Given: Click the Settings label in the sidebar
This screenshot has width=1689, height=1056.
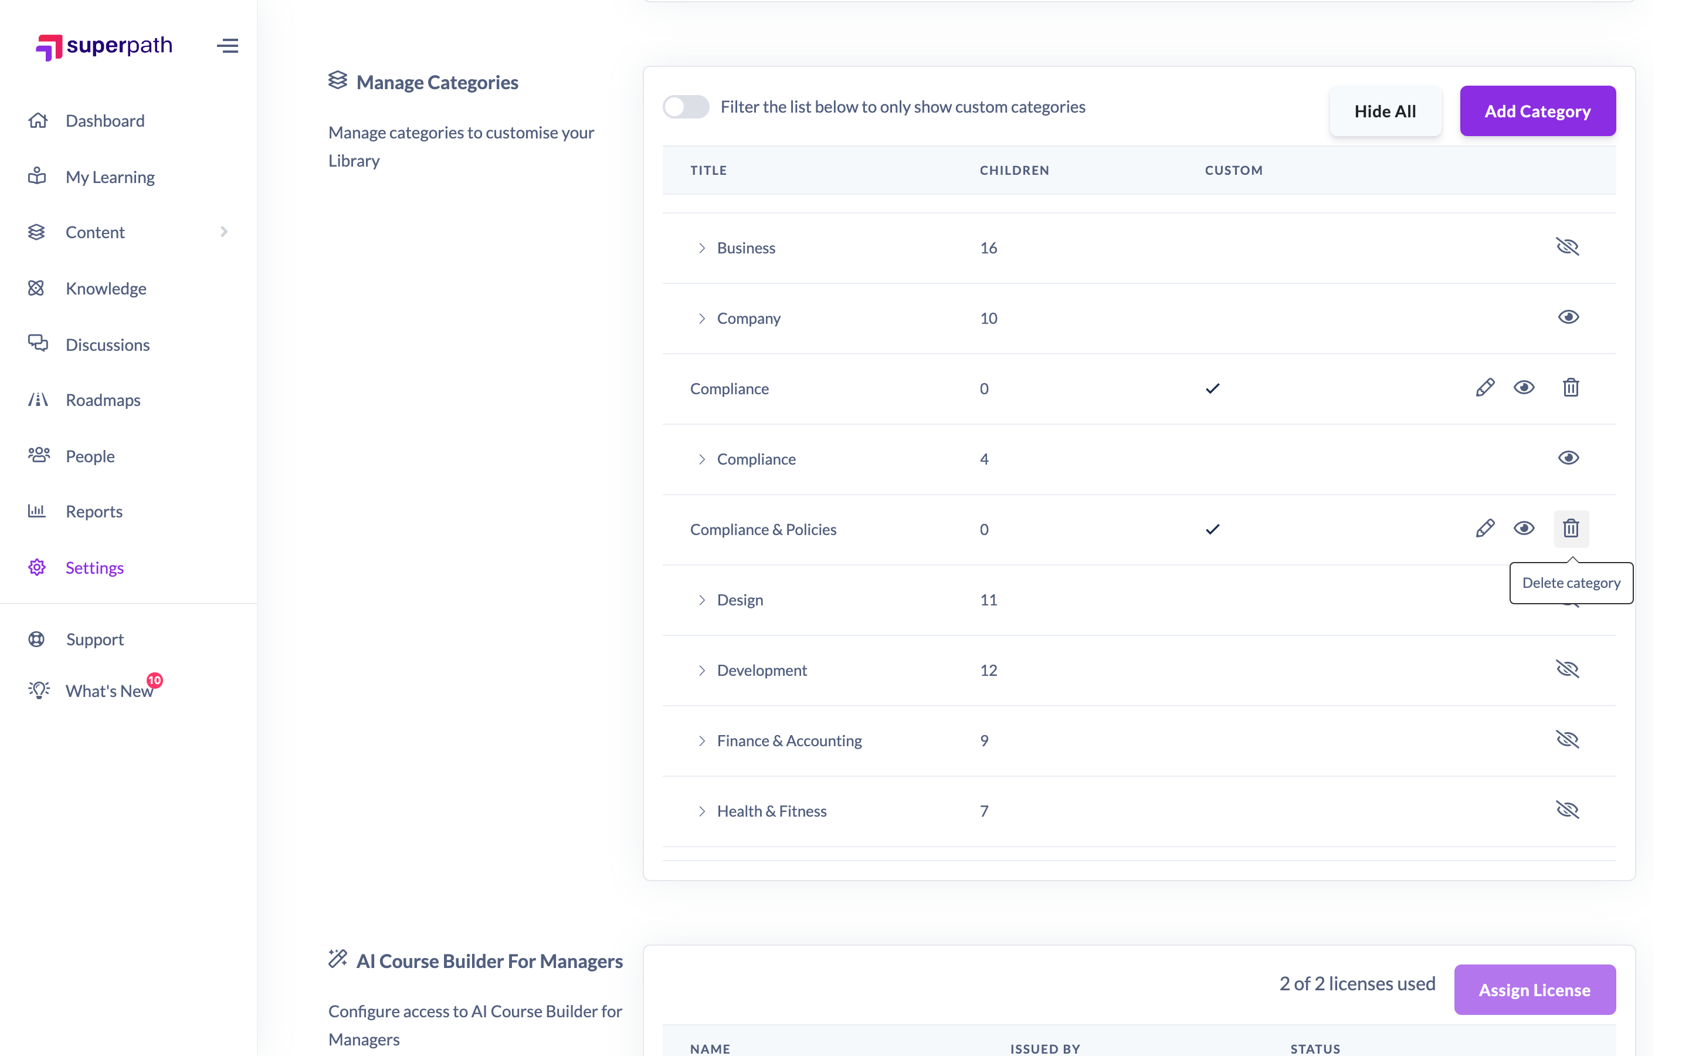Looking at the screenshot, I should pyautogui.click(x=95, y=568).
